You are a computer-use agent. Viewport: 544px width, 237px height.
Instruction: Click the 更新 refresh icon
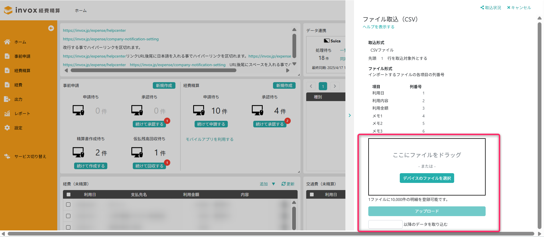click(283, 184)
